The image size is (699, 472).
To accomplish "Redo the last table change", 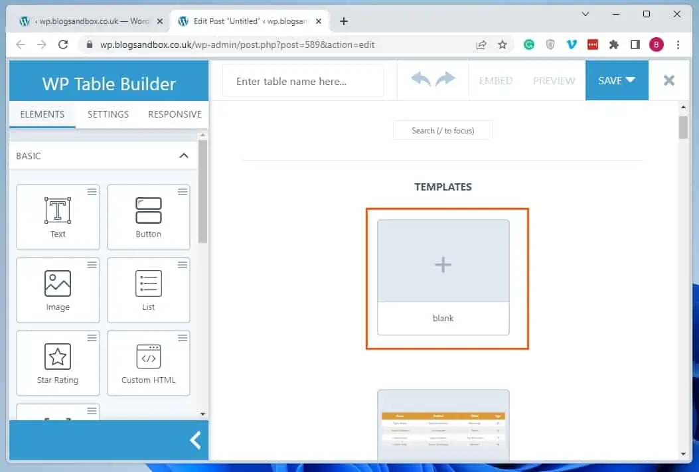I will [445, 80].
